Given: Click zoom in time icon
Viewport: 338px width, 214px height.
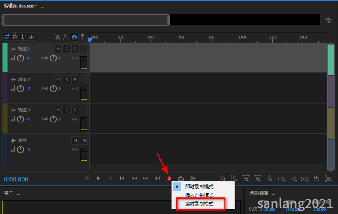Looking at the screenshot, I should point(246,178).
